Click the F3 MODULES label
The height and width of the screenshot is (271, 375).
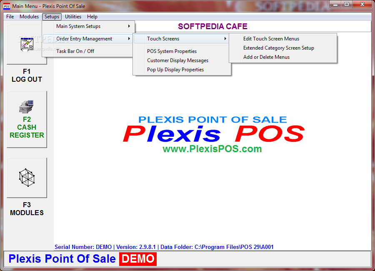27,209
